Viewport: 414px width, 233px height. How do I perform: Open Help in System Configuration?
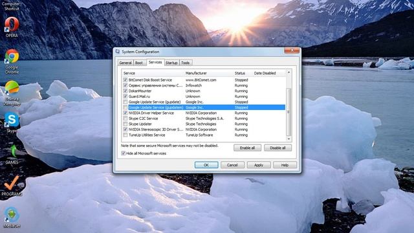285,165
